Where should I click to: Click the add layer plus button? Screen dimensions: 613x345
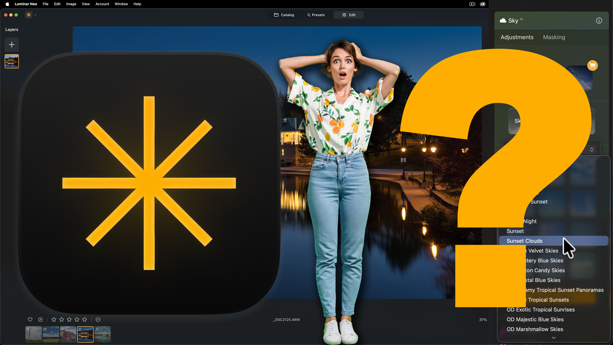tap(11, 45)
